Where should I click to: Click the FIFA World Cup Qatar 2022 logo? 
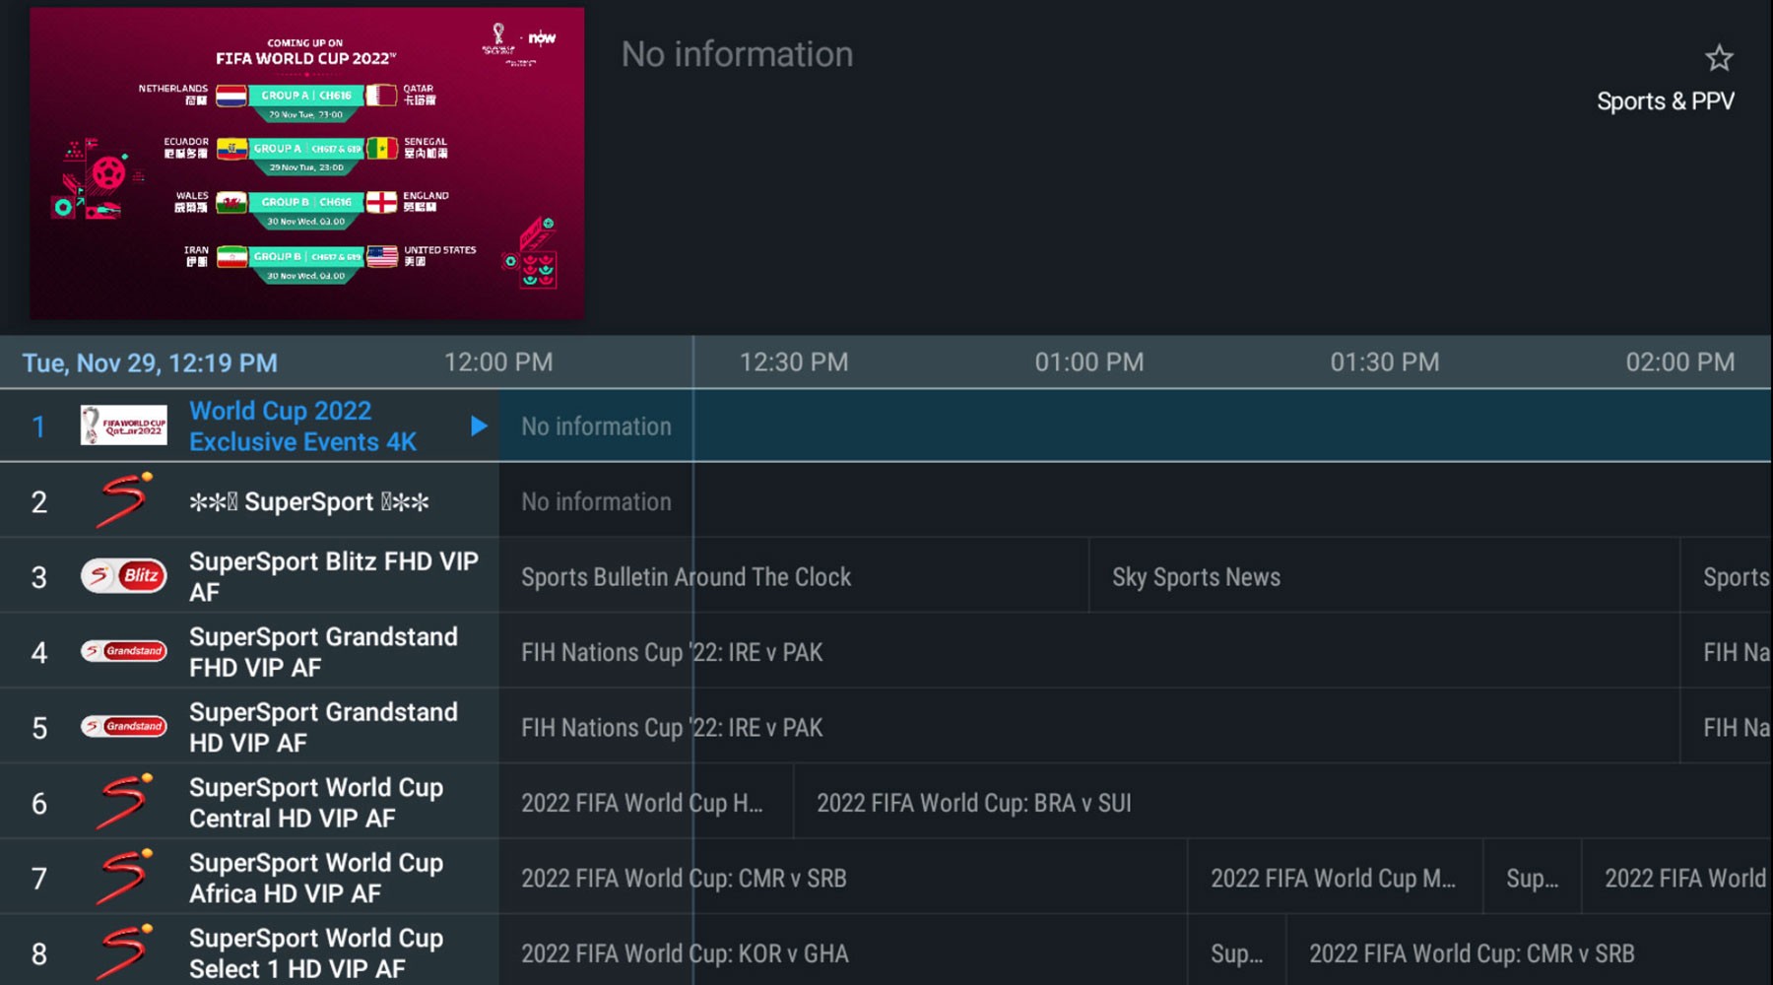123,426
